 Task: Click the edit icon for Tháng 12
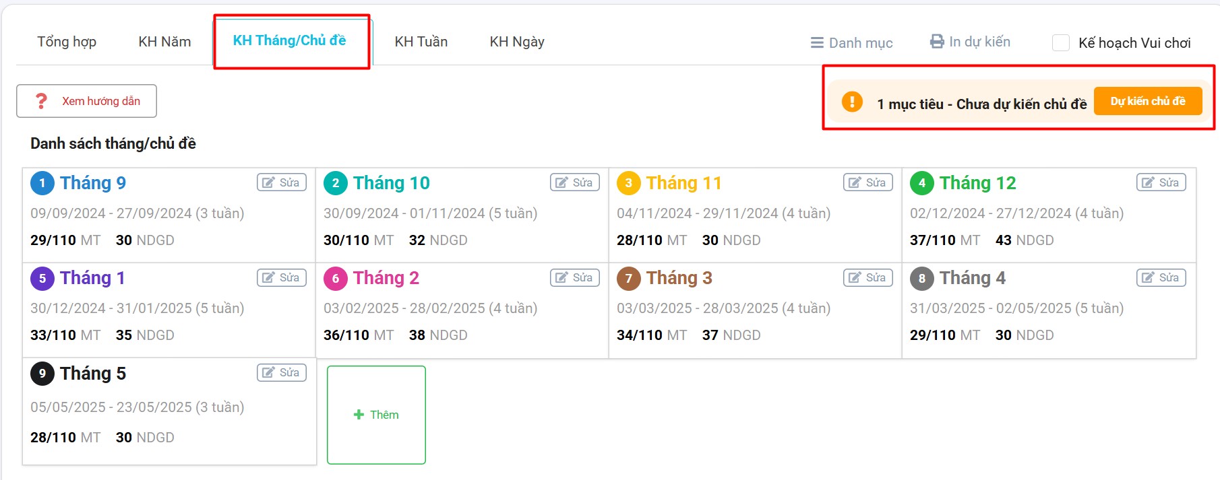click(x=1149, y=182)
